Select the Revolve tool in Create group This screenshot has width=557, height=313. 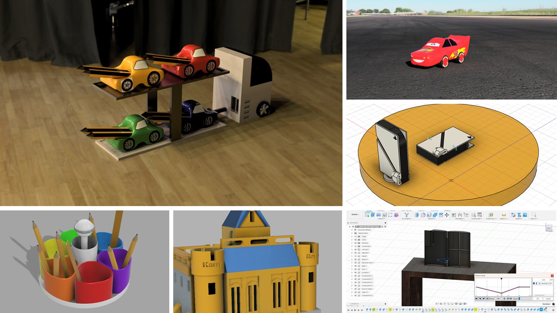(379, 215)
